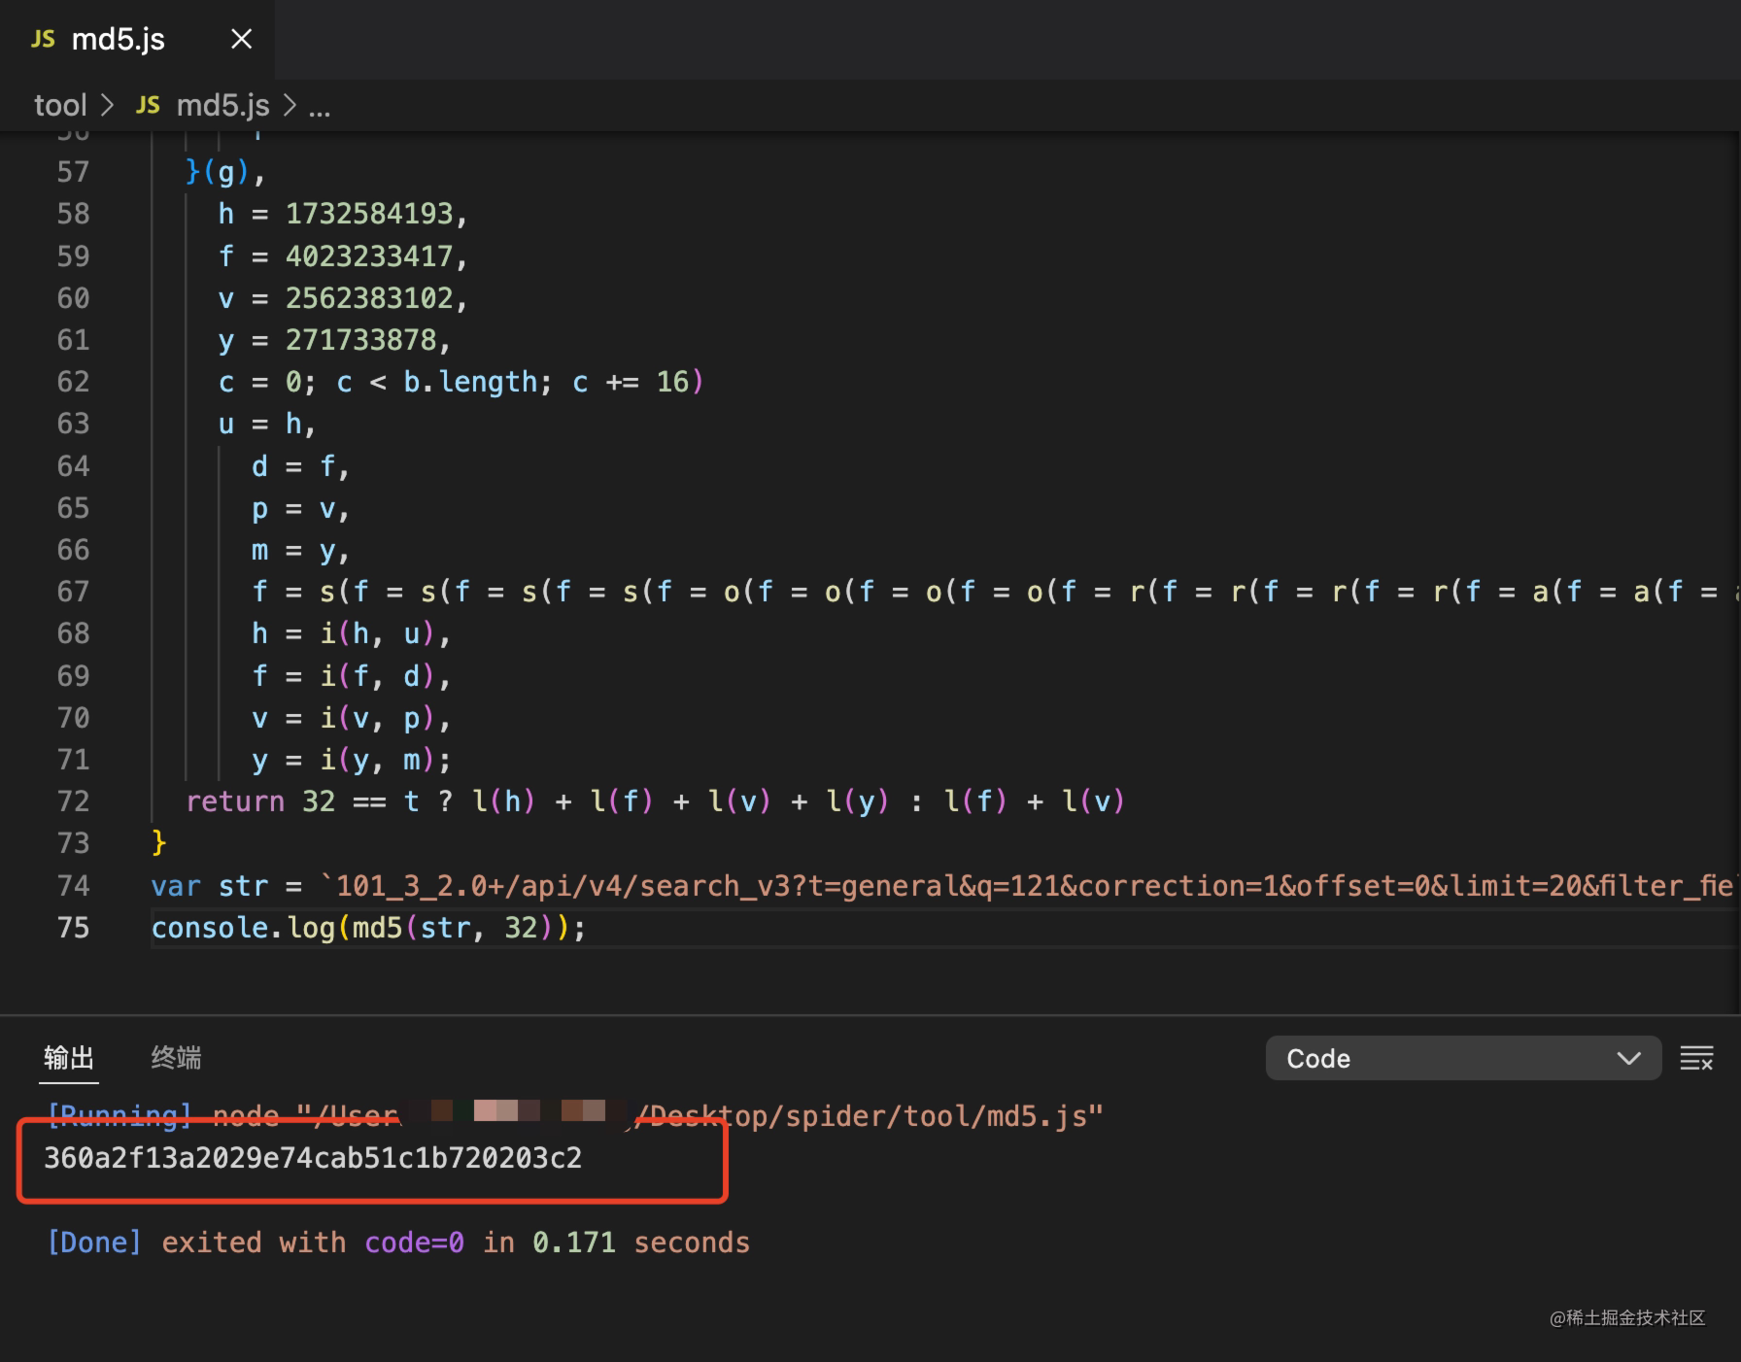Click 'd = f,' on line 64
This screenshot has height=1362, width=1741.
click(300, 466)
